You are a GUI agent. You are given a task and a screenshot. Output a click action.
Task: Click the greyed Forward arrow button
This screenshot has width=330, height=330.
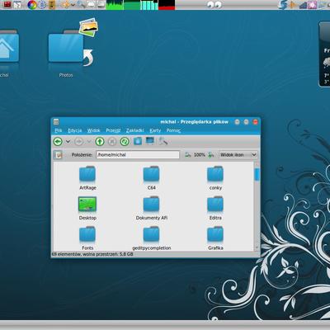tap(79, 142)
